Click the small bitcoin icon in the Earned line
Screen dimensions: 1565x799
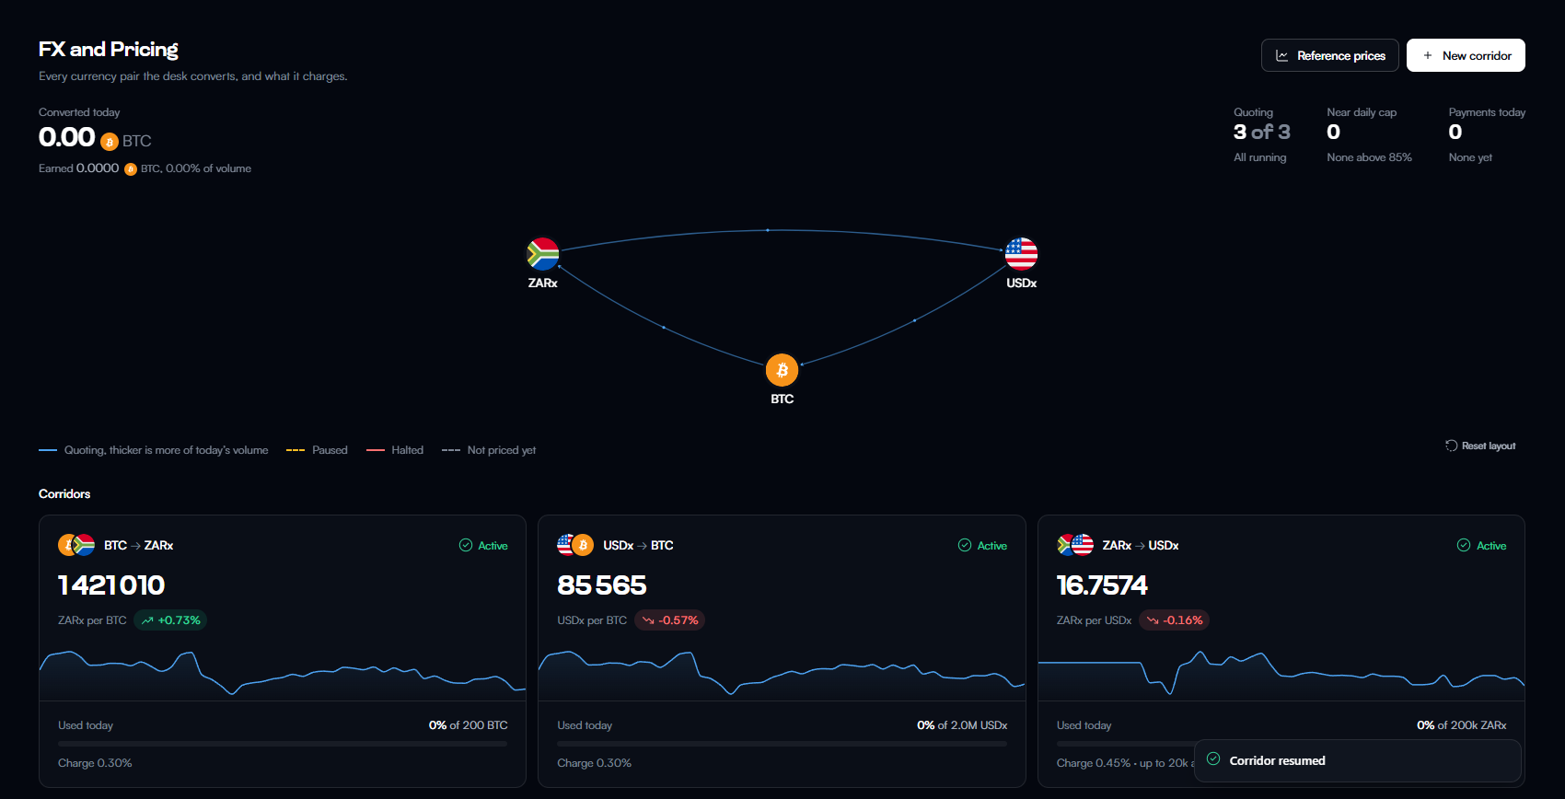[131, 169]
